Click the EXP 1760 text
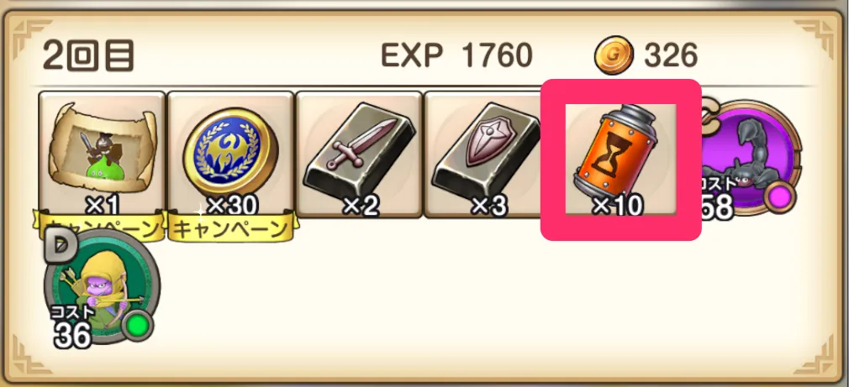The image size is (849, 387). (x=457, y=55)
